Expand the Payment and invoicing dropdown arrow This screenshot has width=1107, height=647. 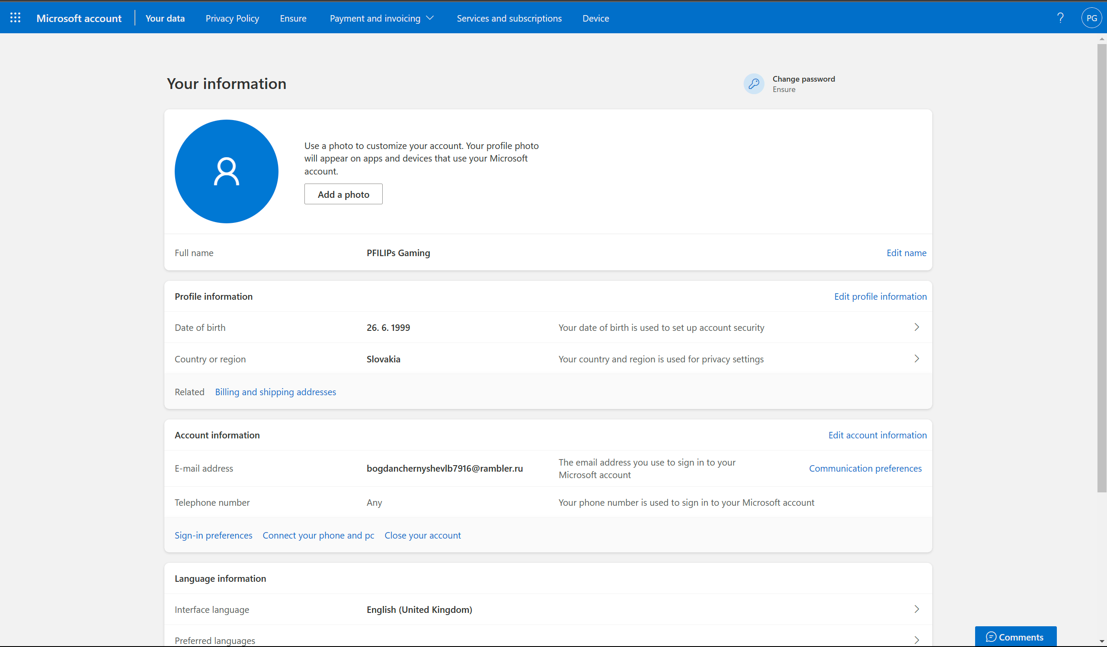pos(430,18)
